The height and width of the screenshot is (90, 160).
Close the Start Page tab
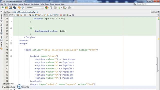(13, 12)
